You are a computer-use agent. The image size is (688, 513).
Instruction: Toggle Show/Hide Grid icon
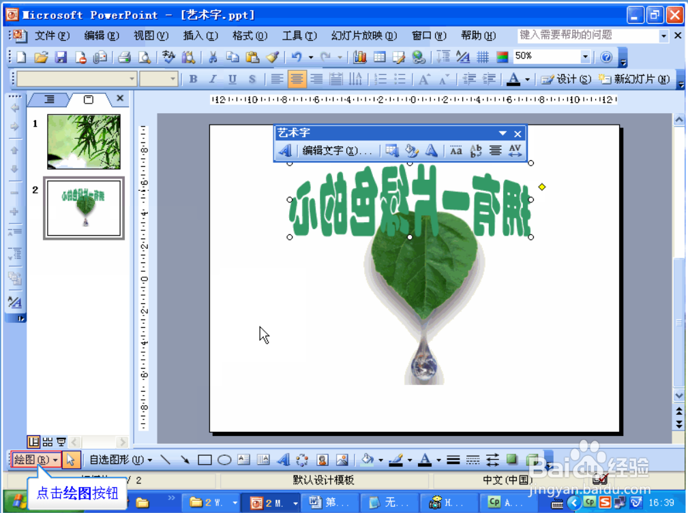click(483, 57)
